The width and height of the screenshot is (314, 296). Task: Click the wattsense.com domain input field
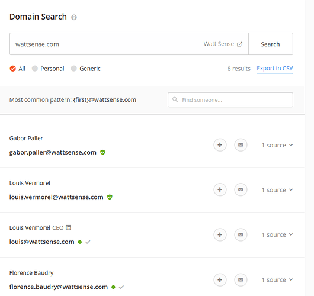pyautogui.click(x=129, y=44)
